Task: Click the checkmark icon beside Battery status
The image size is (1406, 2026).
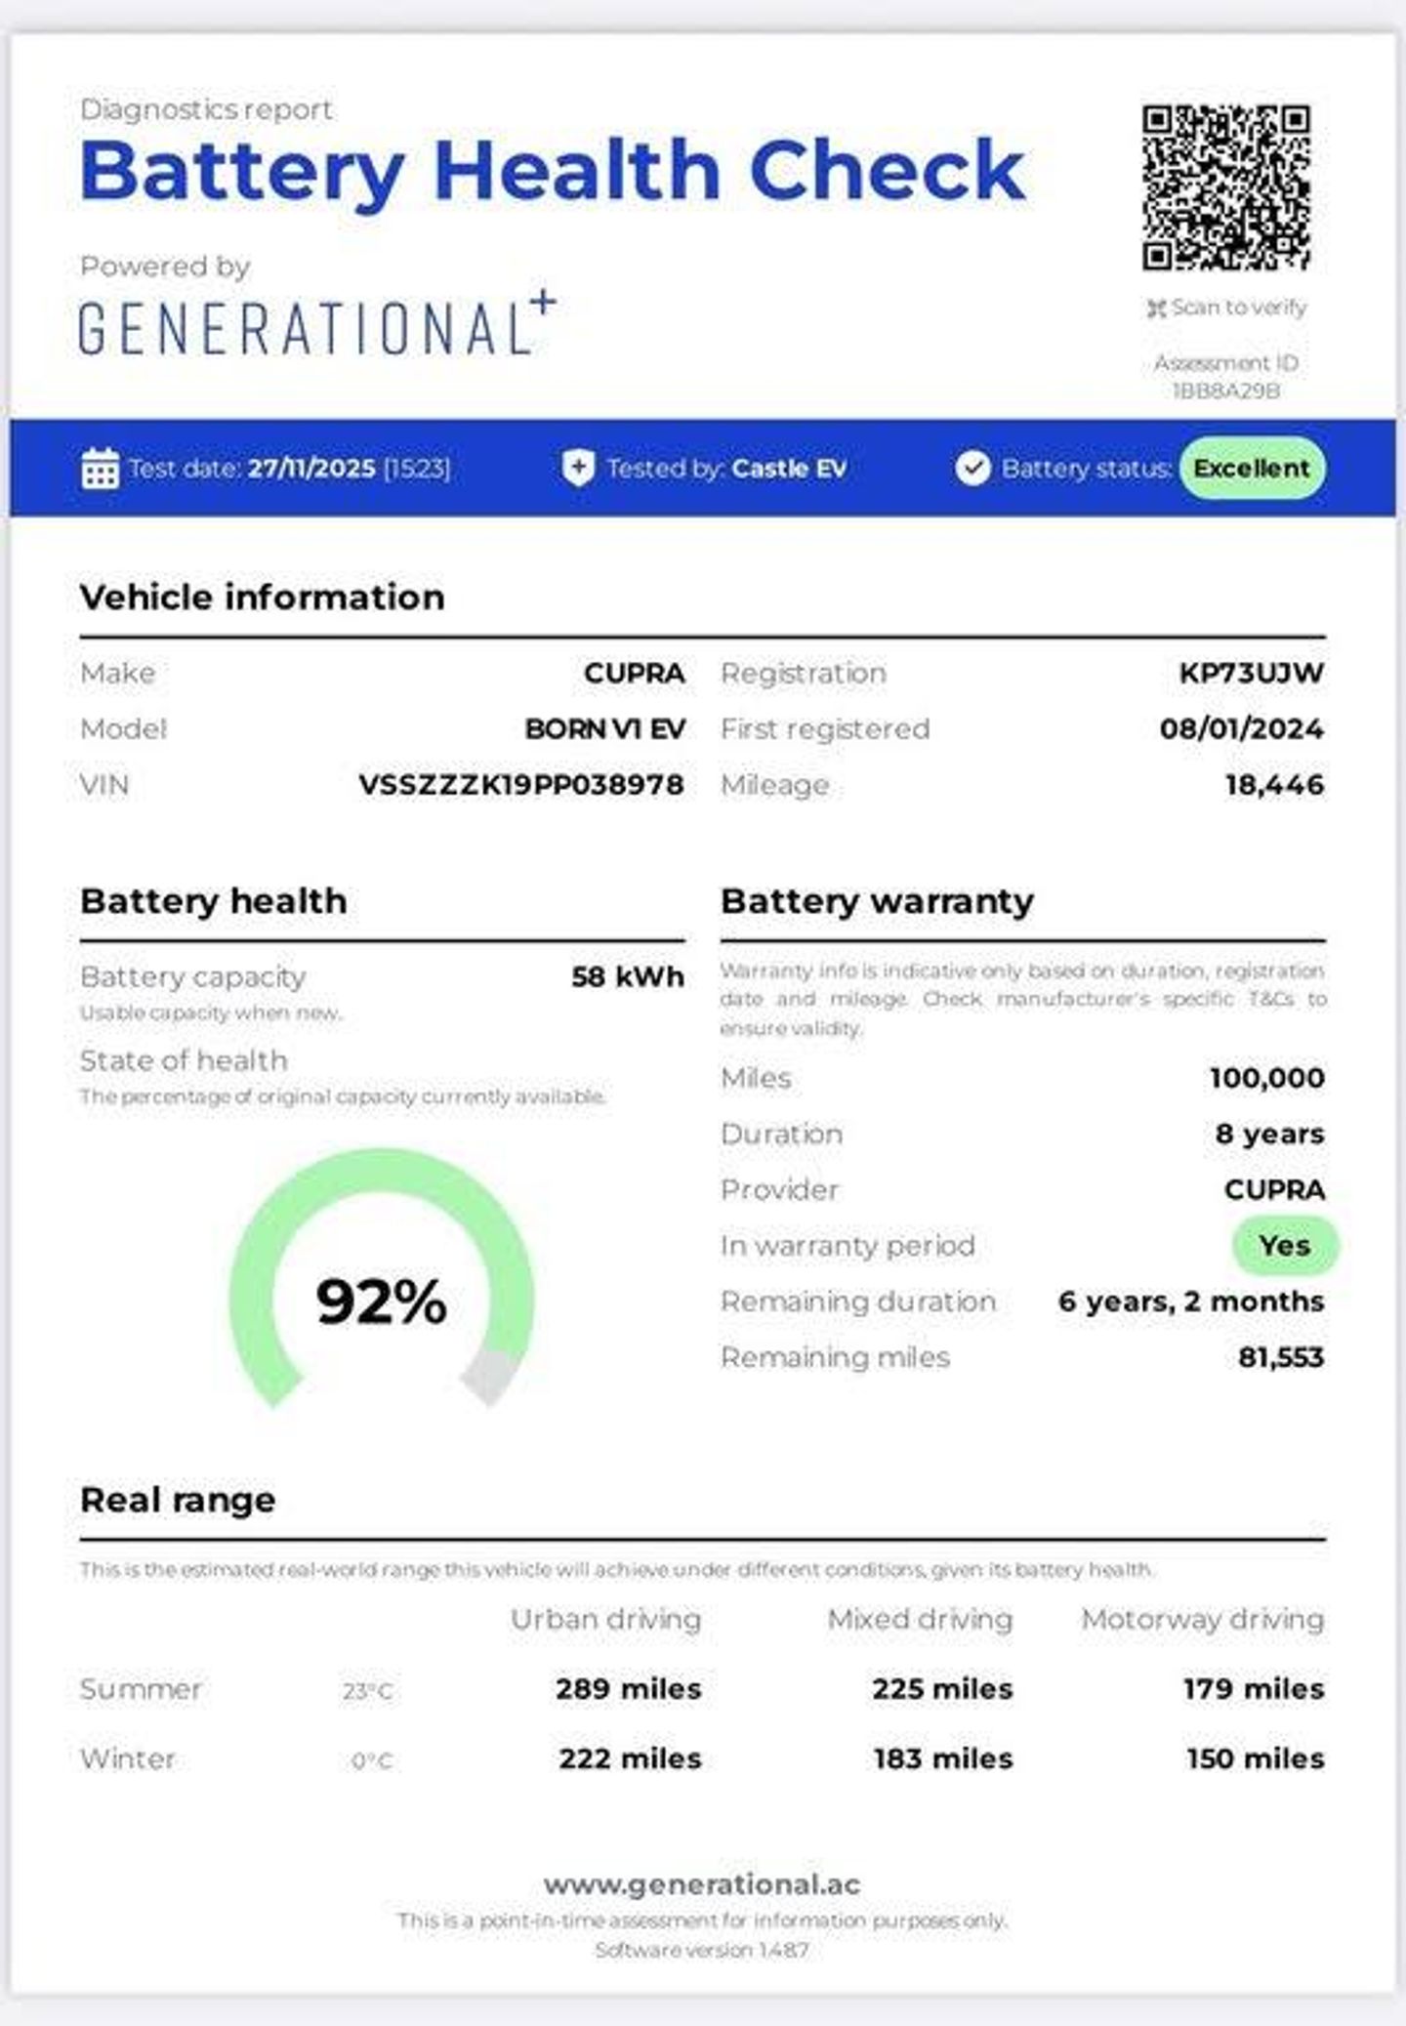Action: [972, 468]
